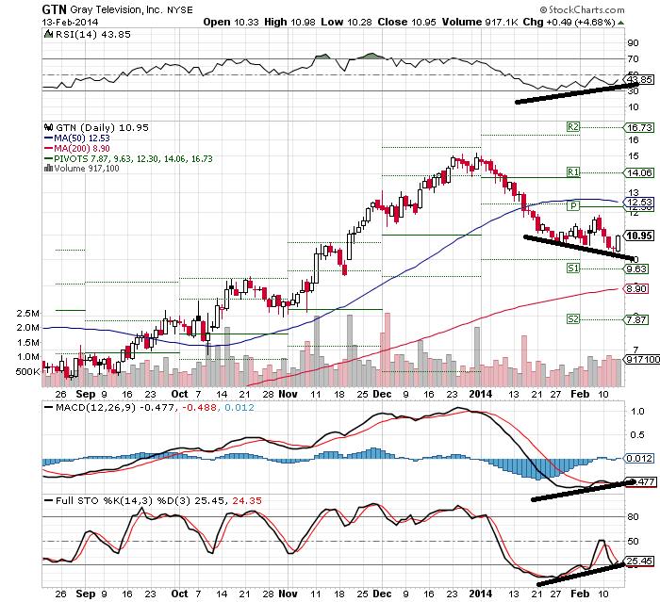Image resolution: width=660 pixels, height=602 pixels.
Task: Click the 90 label on the RSI axis
Action: tap(633, 43)
